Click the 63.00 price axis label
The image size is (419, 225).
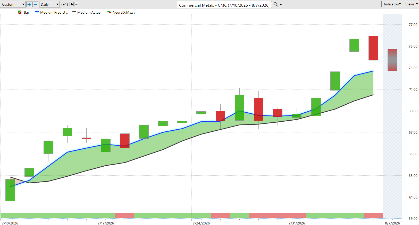tap(413, 176)
